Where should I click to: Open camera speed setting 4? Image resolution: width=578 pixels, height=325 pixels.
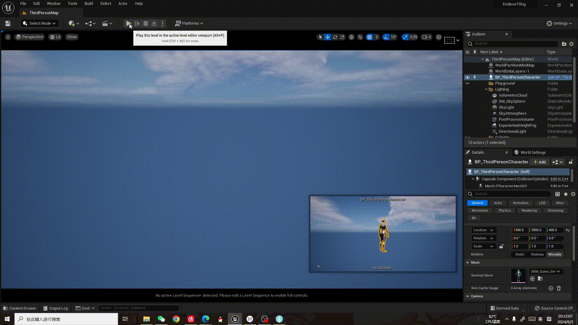[427, 37]
